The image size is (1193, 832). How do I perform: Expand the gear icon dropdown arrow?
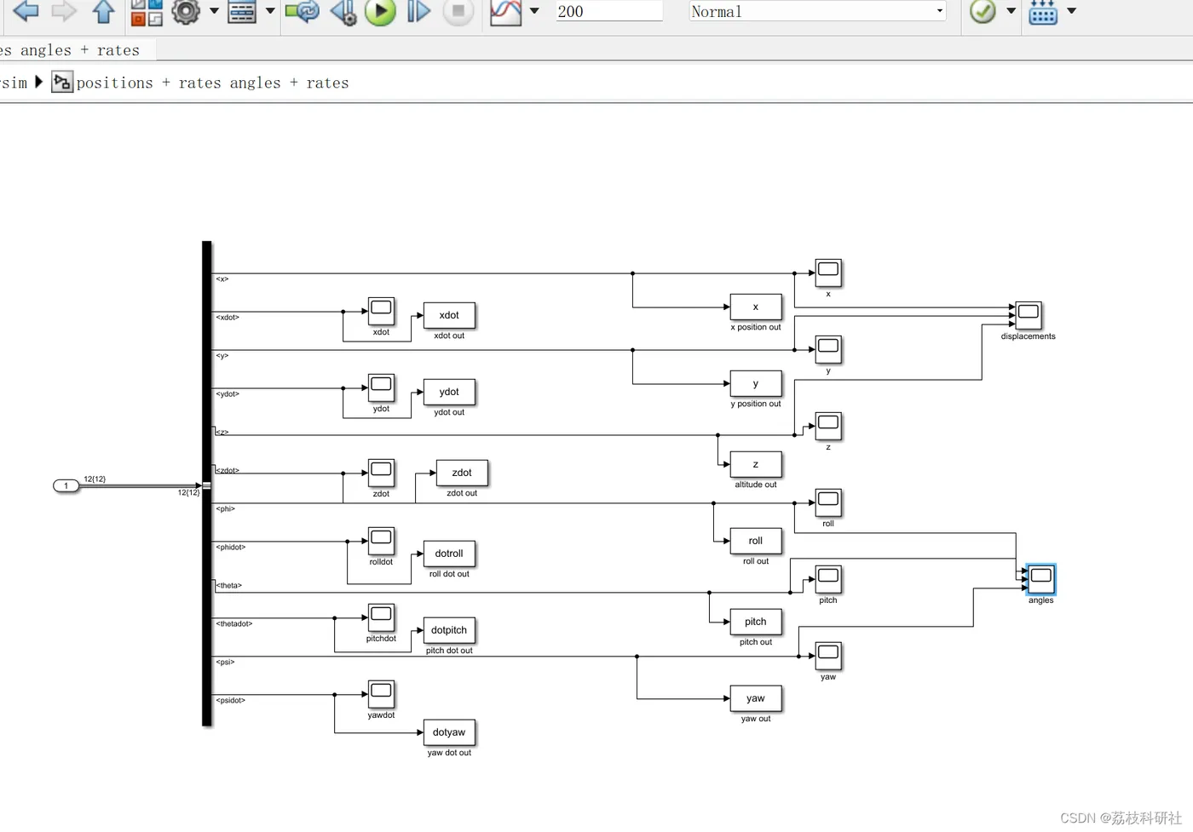pos(214,11)
